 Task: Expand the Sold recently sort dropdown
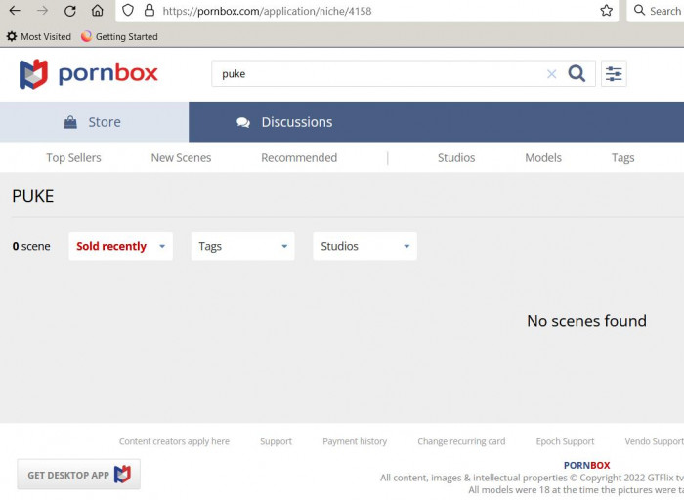(120, 246)
